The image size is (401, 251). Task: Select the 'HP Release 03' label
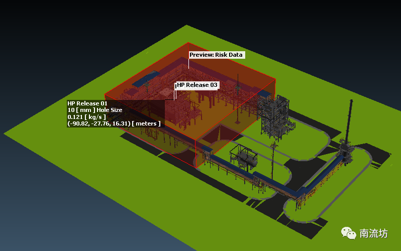tap(197, 85)
